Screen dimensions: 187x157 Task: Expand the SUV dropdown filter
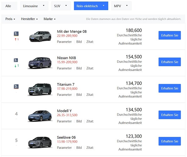click(x=61, y=6)
